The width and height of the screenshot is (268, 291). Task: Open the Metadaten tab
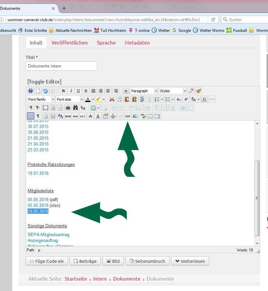pos(137,43)
